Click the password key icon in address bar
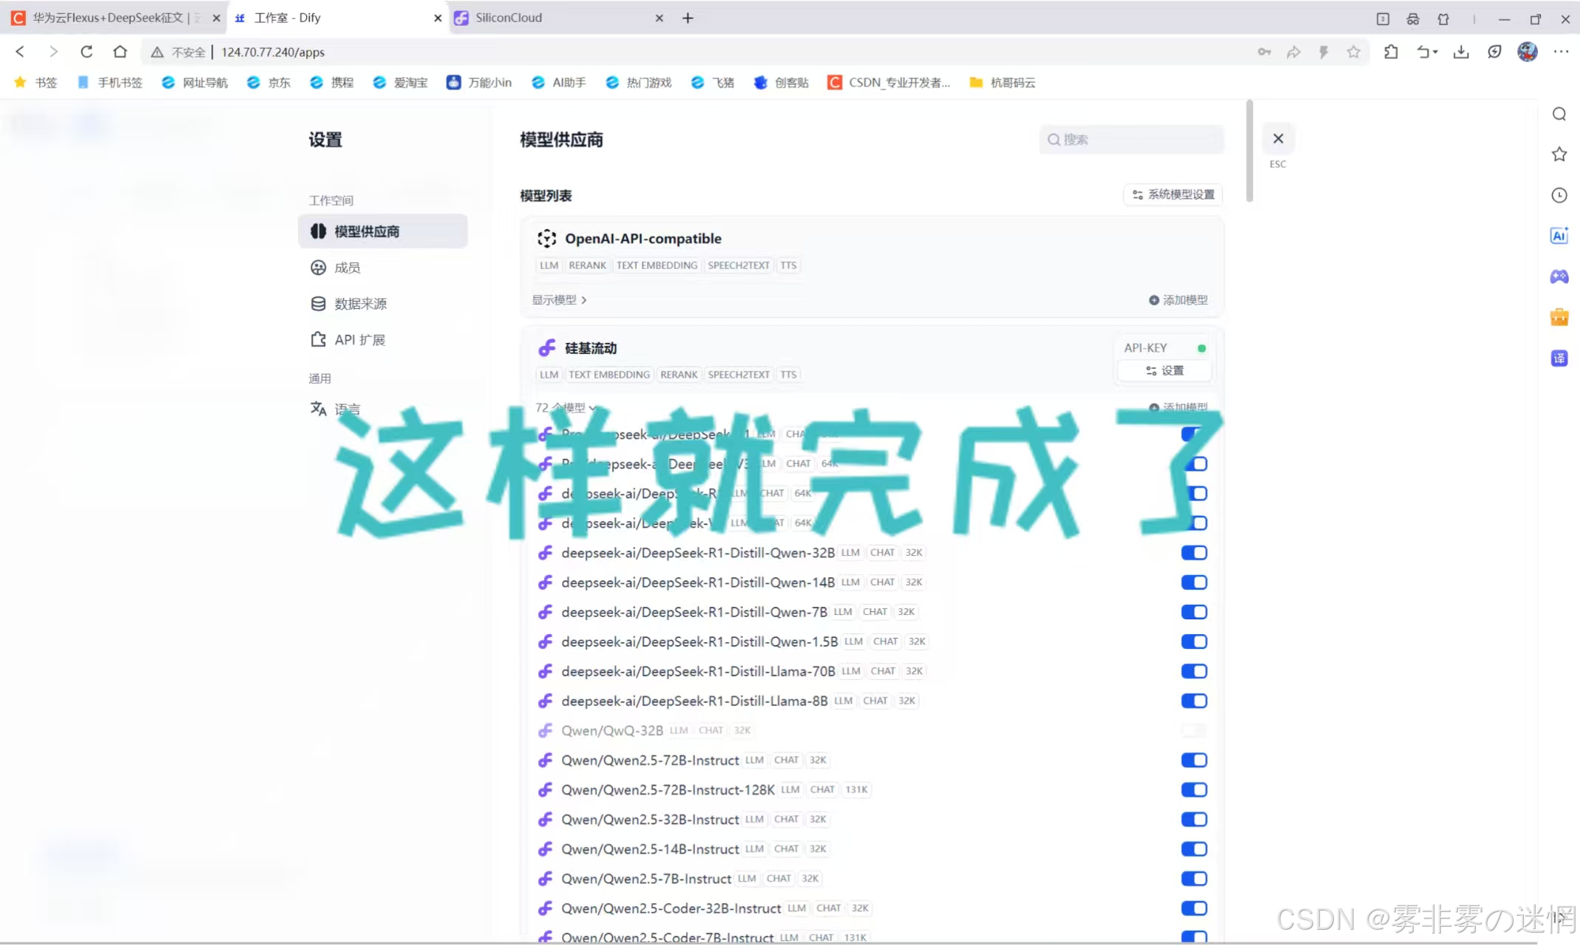 point(1264,52)
